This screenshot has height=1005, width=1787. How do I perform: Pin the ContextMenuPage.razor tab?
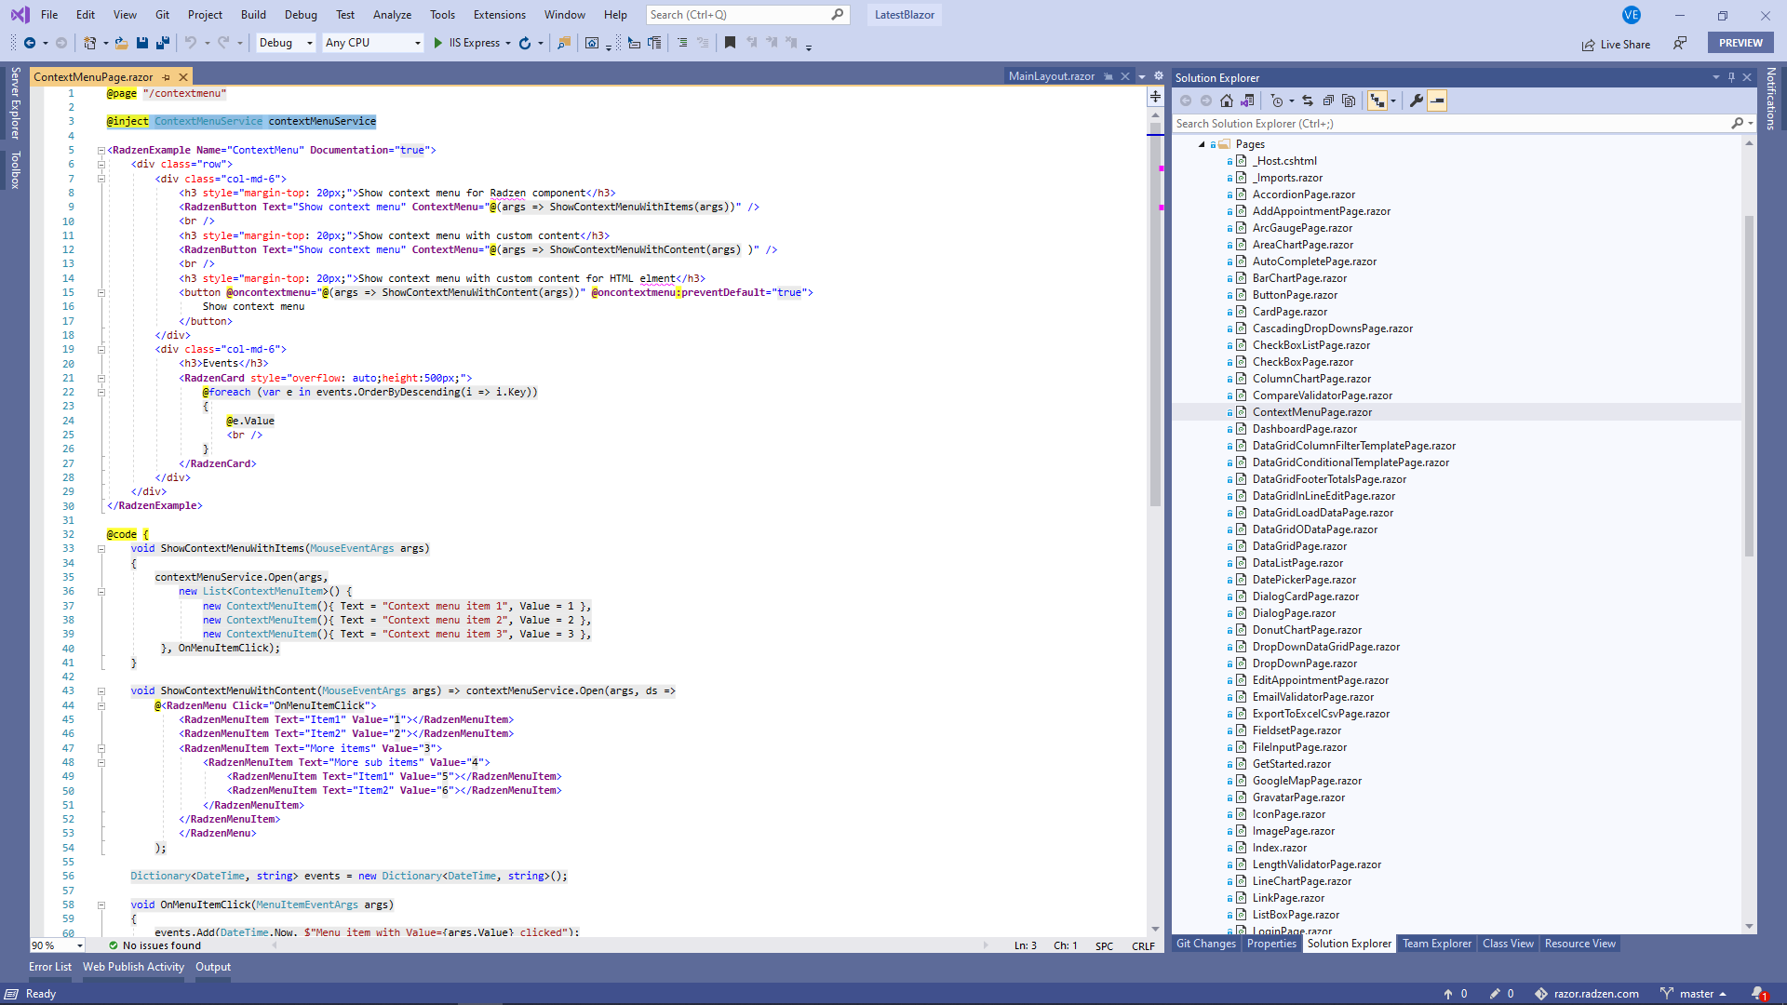(x=167, y=77)
